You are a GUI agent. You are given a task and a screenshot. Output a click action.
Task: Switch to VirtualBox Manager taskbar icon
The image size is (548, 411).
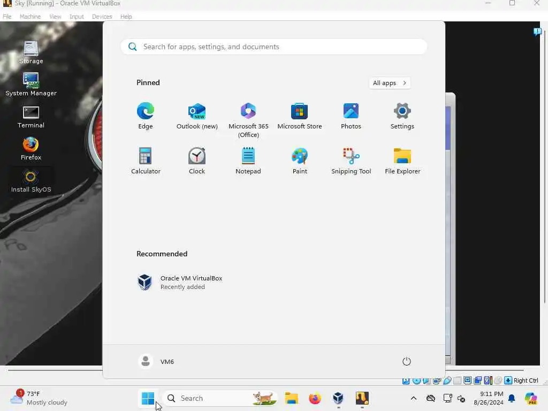[x=338, y=398]
